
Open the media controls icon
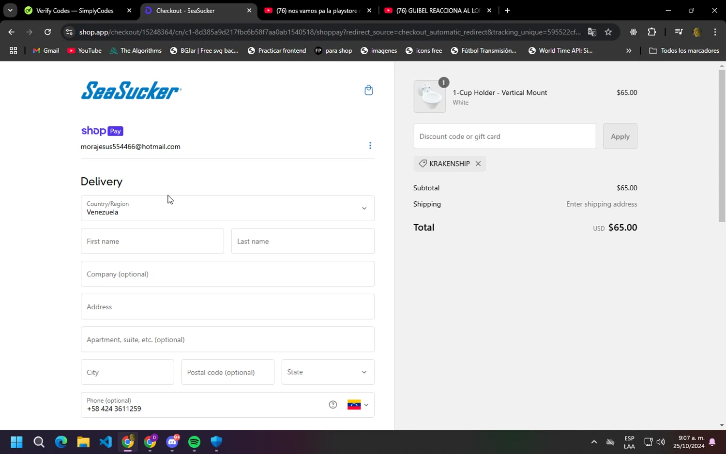click(679, 32)
